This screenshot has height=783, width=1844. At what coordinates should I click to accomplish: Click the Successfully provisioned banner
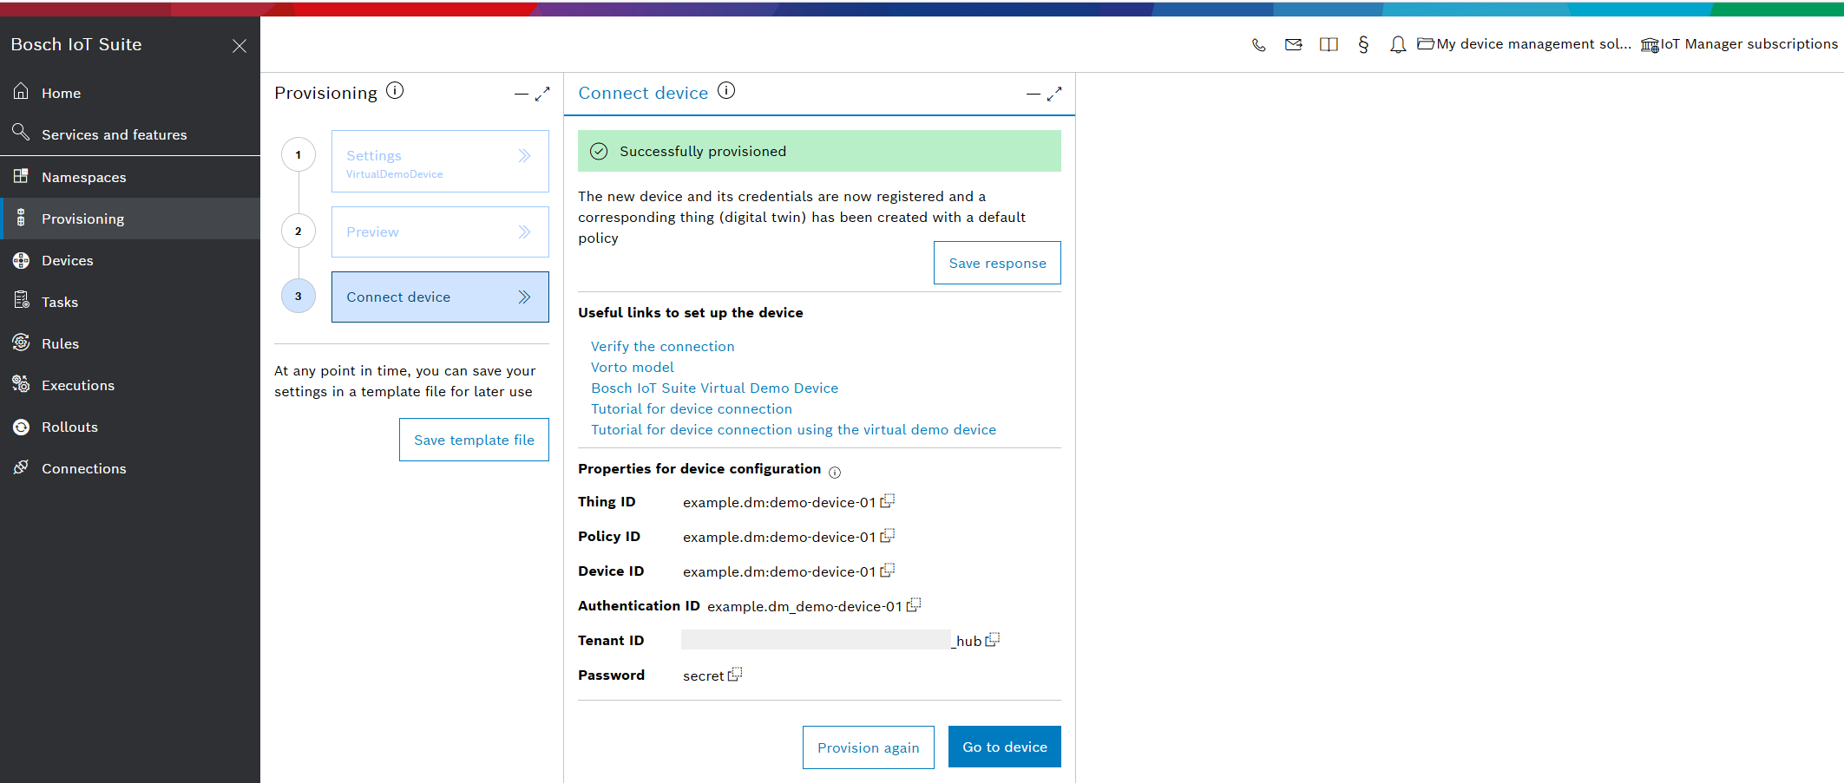click(819, 151)
